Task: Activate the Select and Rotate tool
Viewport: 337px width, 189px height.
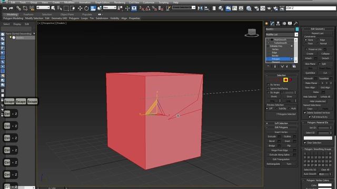Action: [86, 8]
